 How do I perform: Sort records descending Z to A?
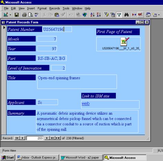(99, 15)
